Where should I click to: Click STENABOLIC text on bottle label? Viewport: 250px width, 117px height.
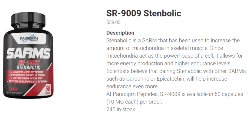point(28,67)
